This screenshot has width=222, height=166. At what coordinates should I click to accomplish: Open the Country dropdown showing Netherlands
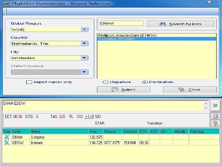[x=84, y=43]
